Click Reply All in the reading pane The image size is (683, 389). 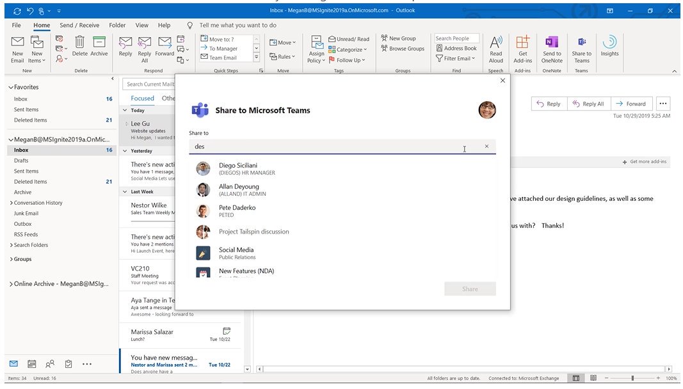click(589, 104)
